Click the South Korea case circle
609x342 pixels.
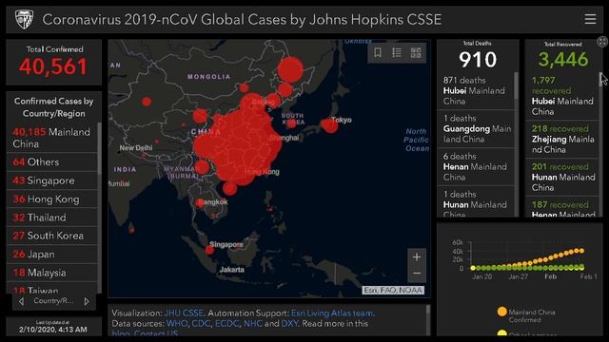coord(292,123)
